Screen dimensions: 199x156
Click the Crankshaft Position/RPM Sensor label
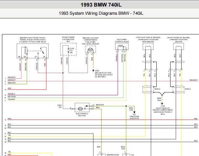[x=148, y=41]
